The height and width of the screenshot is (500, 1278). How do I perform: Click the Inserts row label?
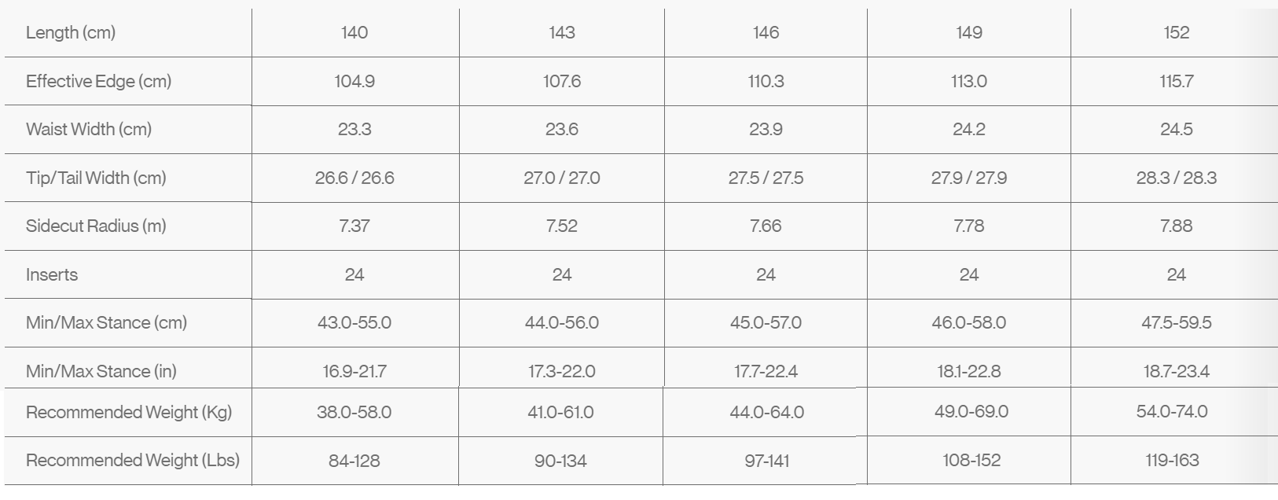pyautogui.click(x=52, y=274)
